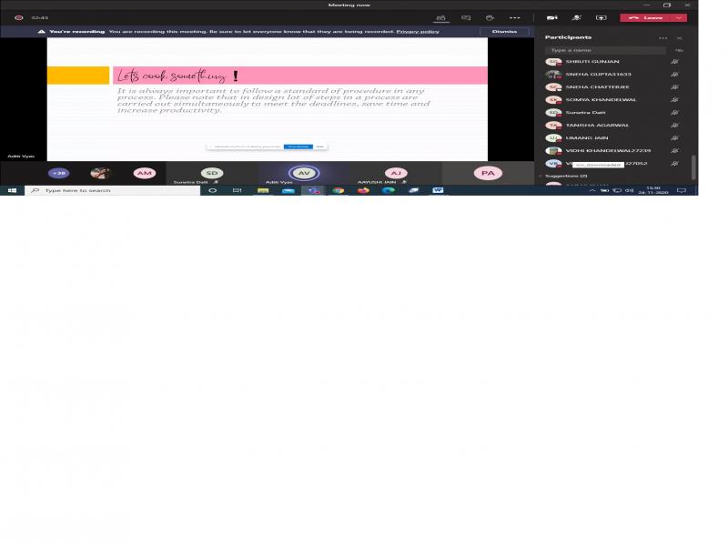Open the meeting chat icon
This screenshot has height=546, width=728.
click(466, 17)
